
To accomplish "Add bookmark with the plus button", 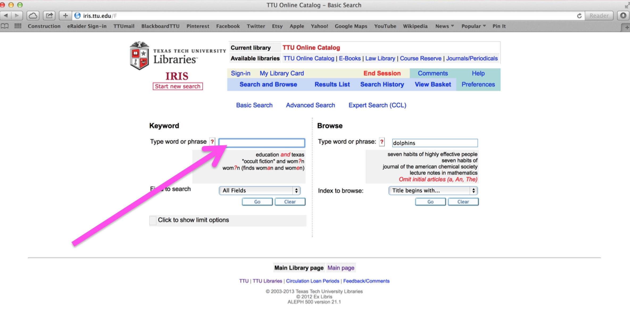I will click(x=65, y=16).
